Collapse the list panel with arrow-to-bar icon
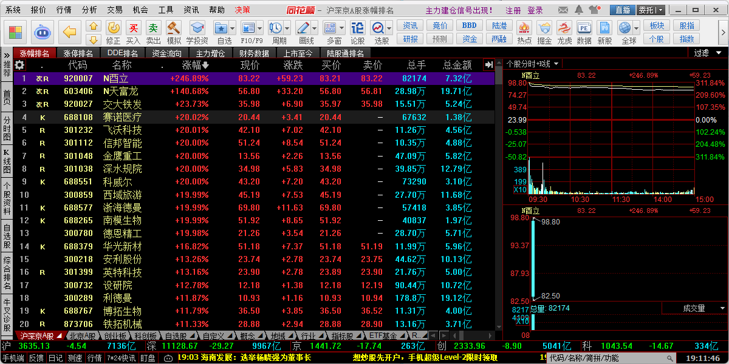This screenshot has width=729, height=364. pos(488,65)
